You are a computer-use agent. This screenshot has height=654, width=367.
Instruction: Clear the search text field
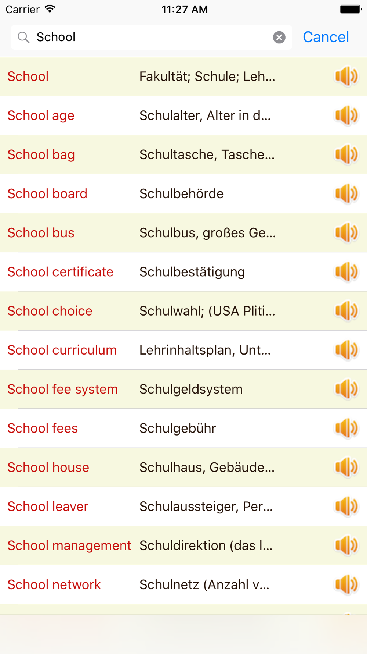pyautogui.click(x=279, y=37)
